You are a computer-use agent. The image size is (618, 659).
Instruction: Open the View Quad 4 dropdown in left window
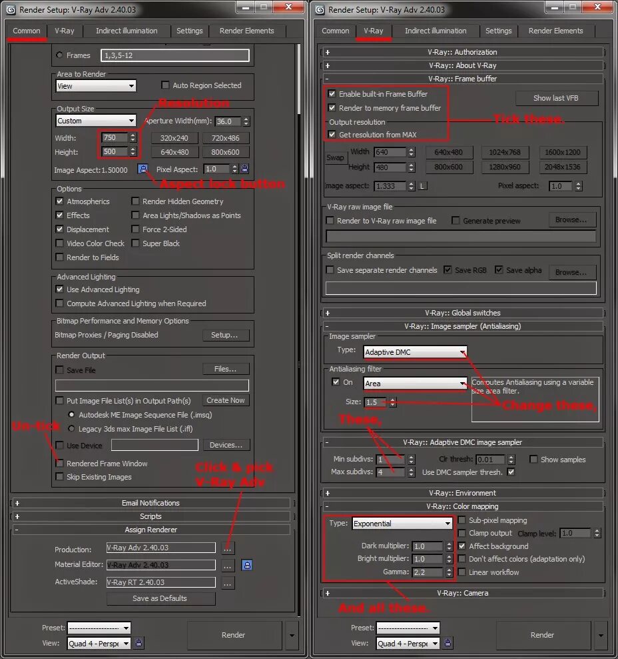point(99,644)
